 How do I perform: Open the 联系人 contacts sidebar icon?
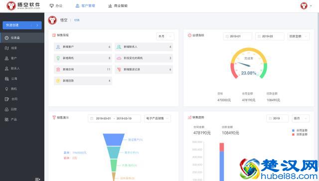[6, 68]
